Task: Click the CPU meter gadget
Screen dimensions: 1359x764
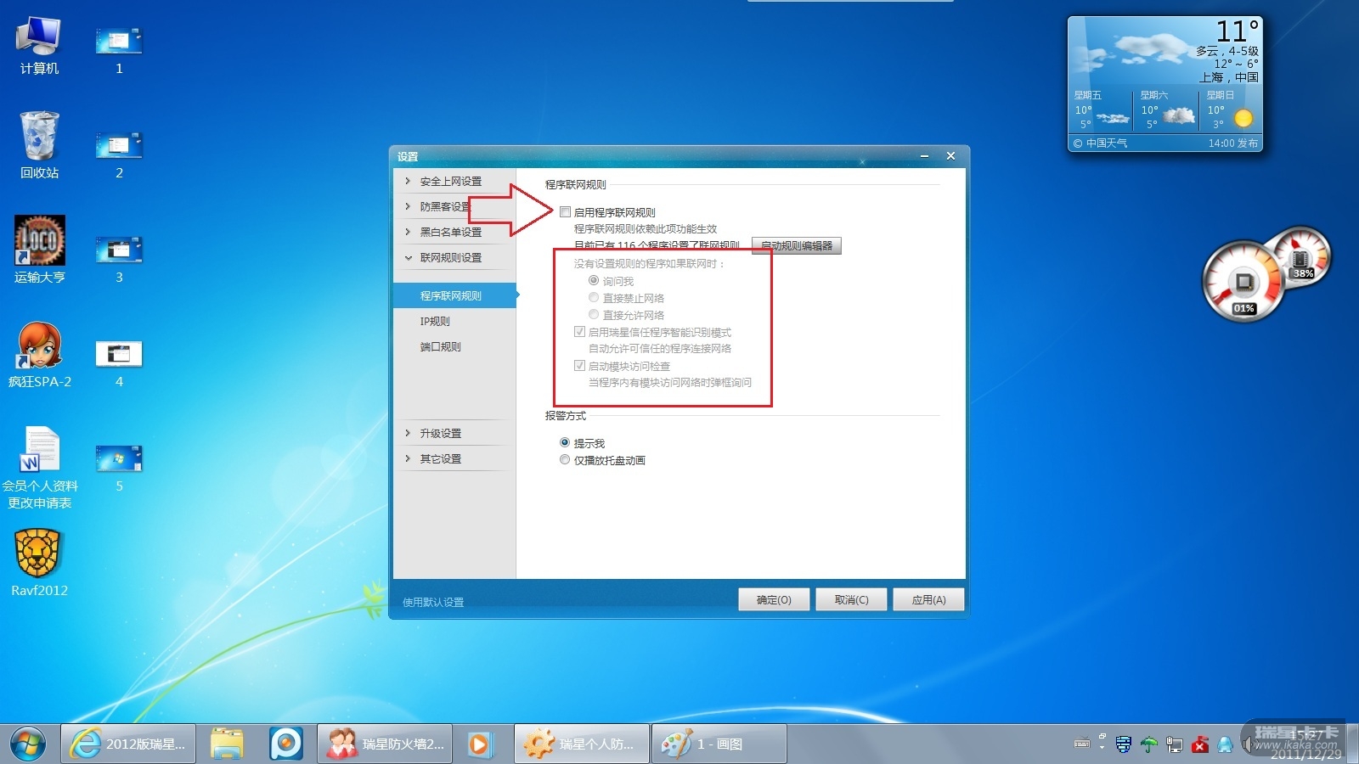Action: click(1243, 282)
